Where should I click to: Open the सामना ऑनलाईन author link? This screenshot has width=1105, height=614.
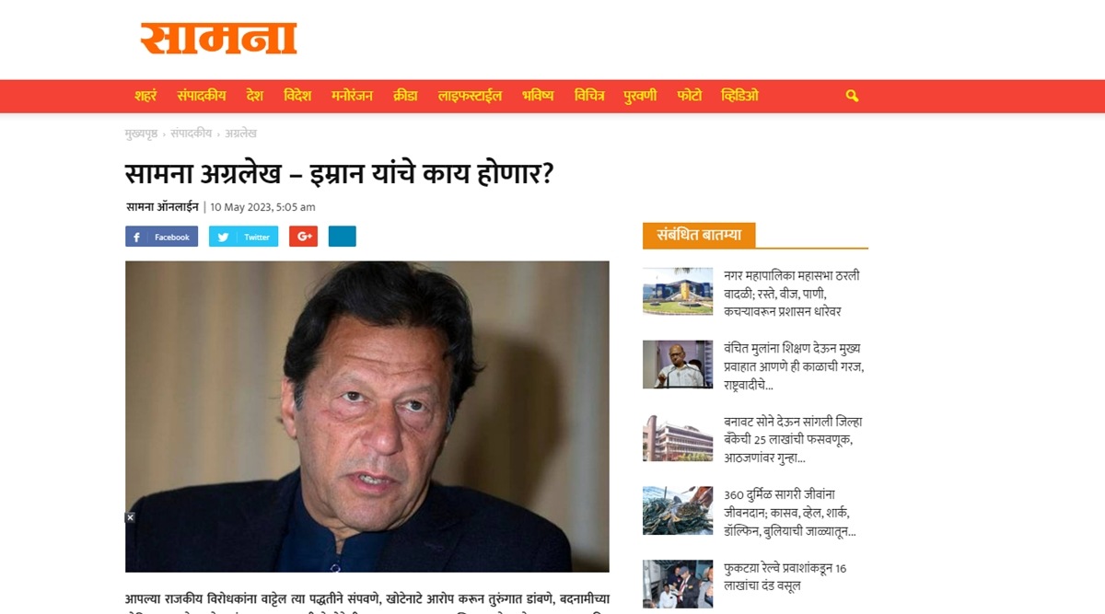pos(162,207)
